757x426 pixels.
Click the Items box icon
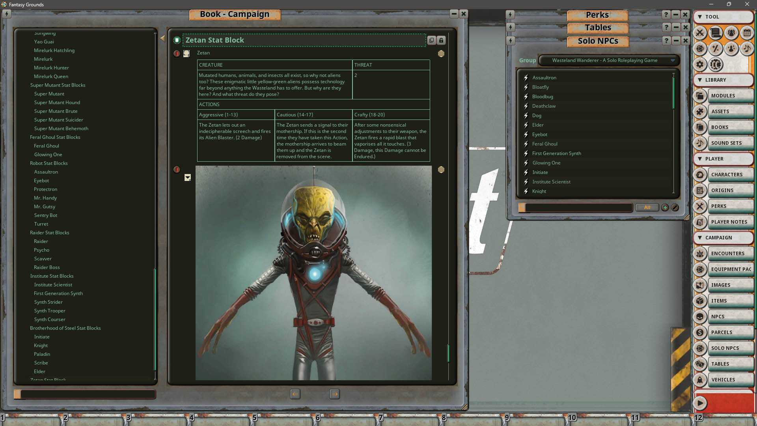700,301
